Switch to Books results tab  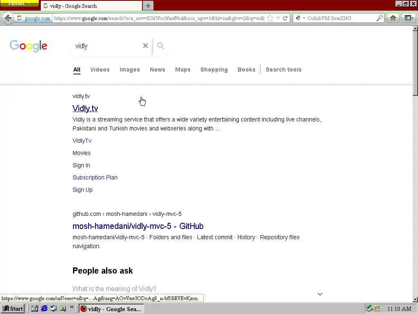pyautogui.click(x=246, y=70)
